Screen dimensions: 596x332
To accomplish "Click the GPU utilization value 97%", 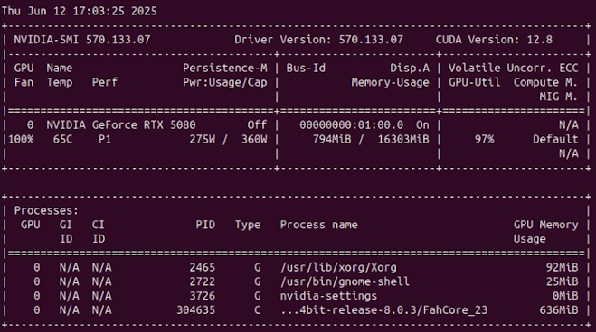I will coord(484,140).
